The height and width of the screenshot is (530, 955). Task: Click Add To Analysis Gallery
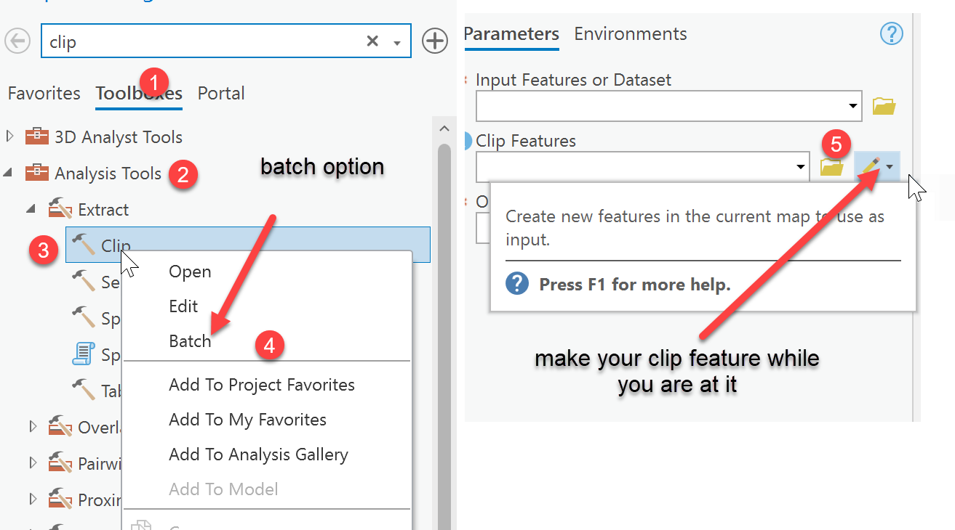pos(258,454)
